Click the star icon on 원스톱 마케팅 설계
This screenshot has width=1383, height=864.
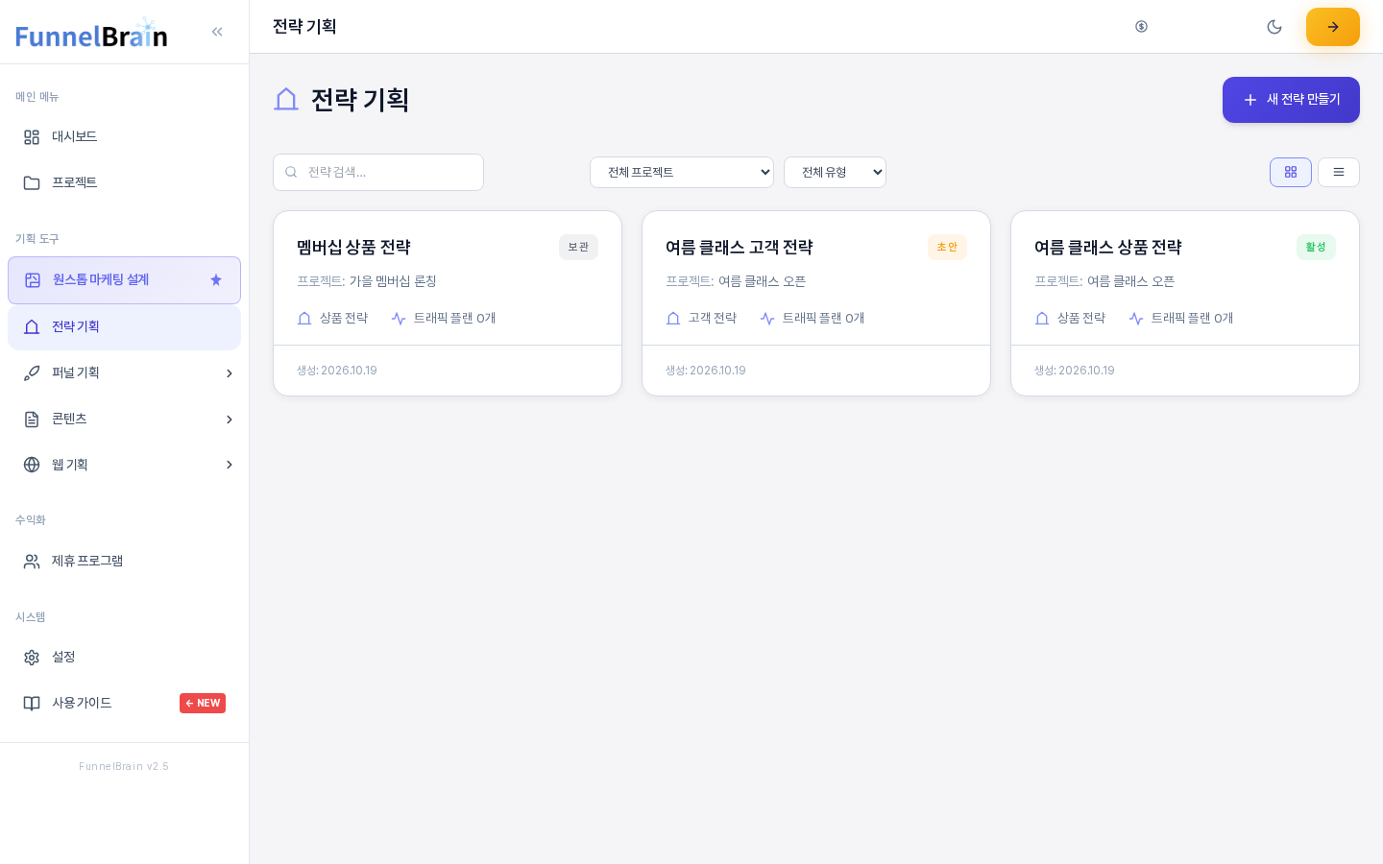pyautogui.click(x=216, y=280)
